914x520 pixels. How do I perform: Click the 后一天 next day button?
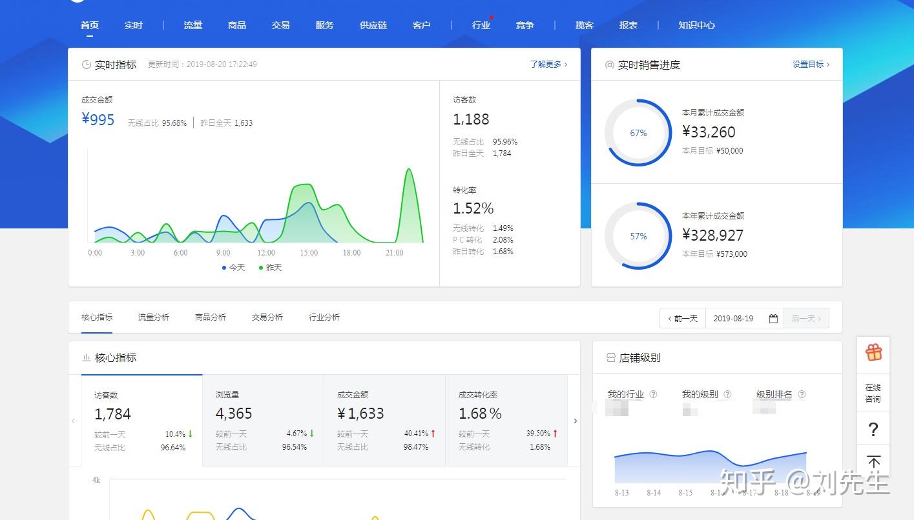point(806,318)
